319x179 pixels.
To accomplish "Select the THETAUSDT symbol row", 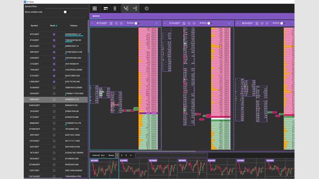I will 56,176.
